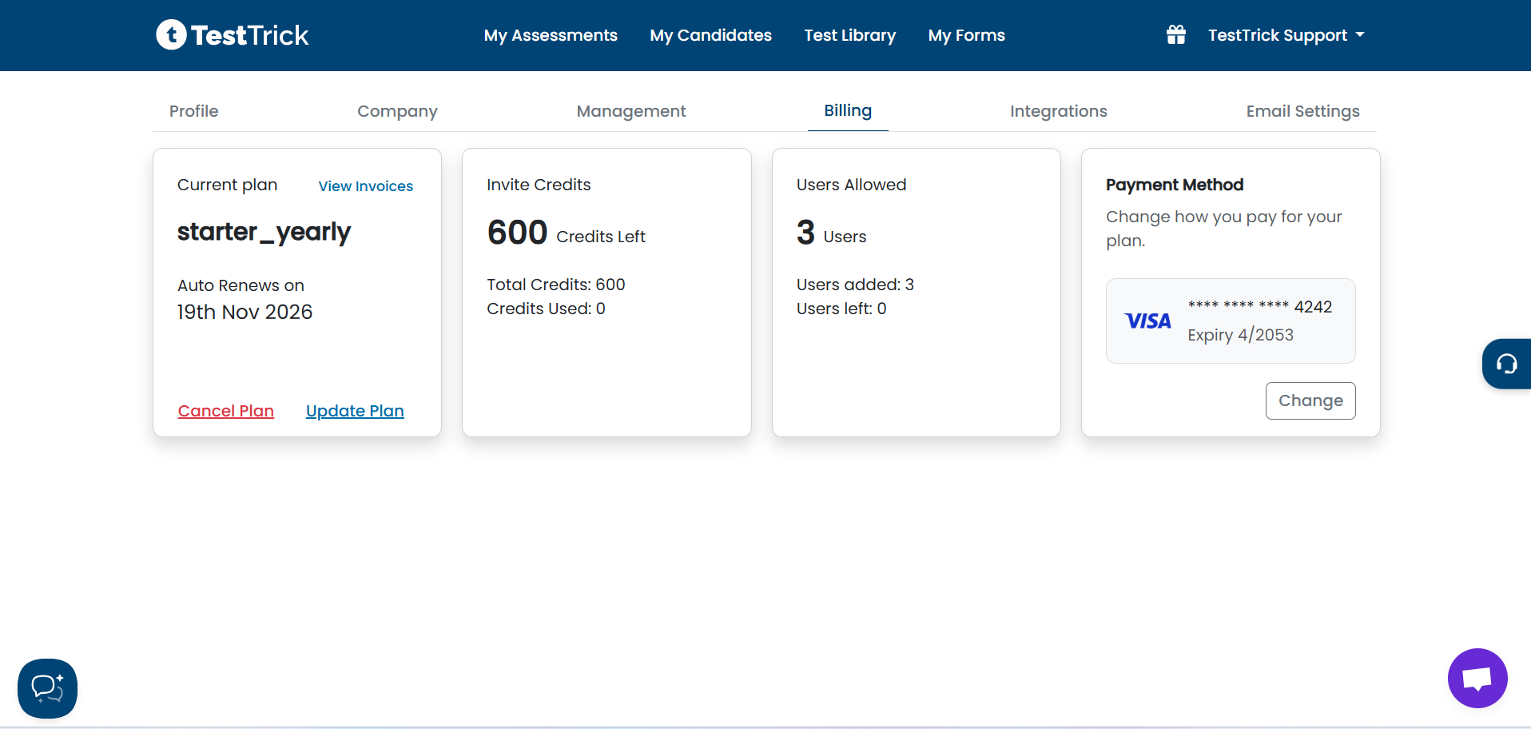Click the Users Allowed heading
The image size is (1531, 729).
click(x=851, y=185)
